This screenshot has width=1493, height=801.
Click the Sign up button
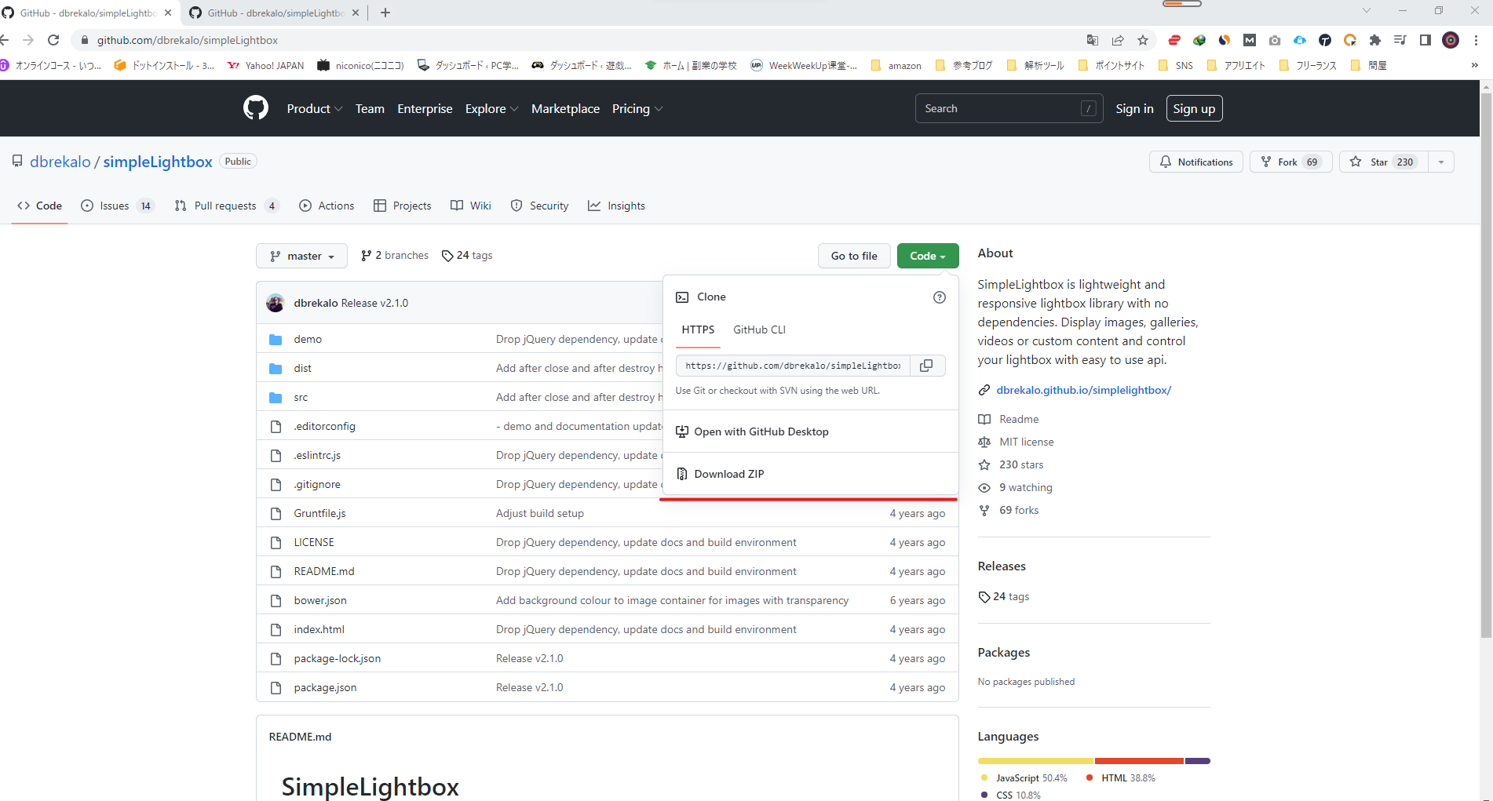(x=1194, y=108)
